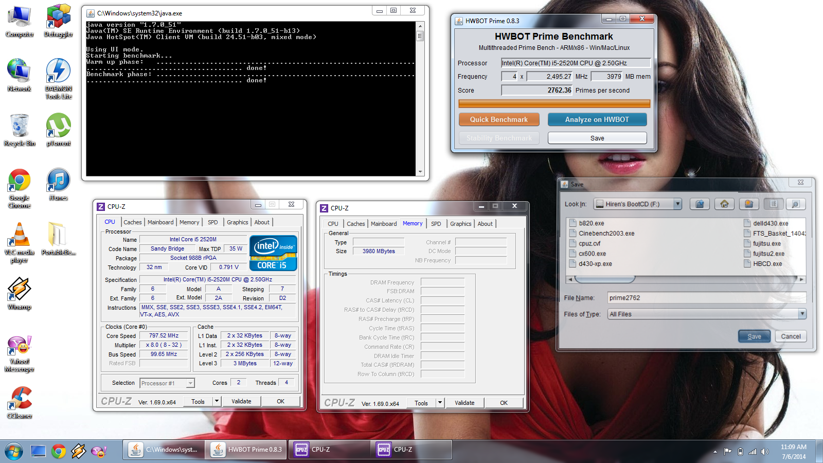Viewport: 823px width, 463px height.
Task: Click Validate in right CPU-Z window
Action: tap(465, 403)
